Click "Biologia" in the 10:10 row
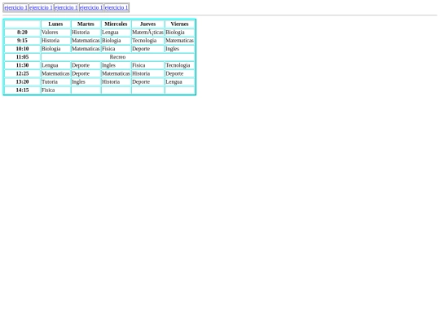Screen dimensions: 440x330 point(55,49)
